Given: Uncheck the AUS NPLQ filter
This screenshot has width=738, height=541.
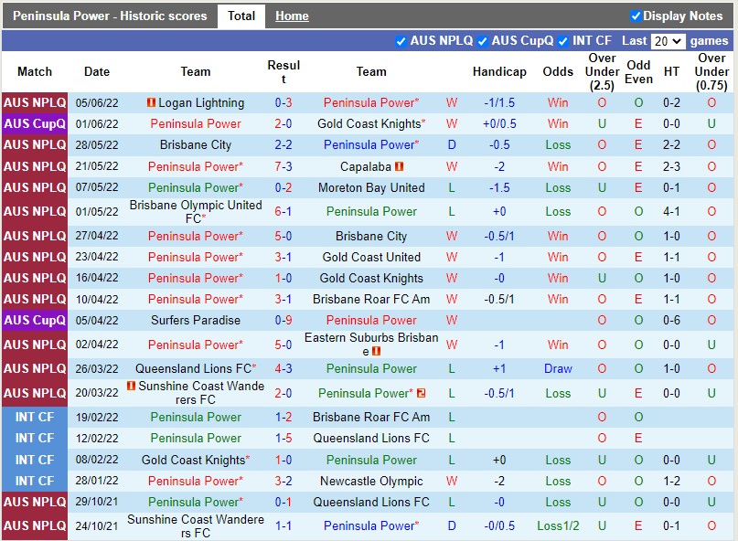Looking at the screenshot, I should pyautogui.click(x=401, y=40).
